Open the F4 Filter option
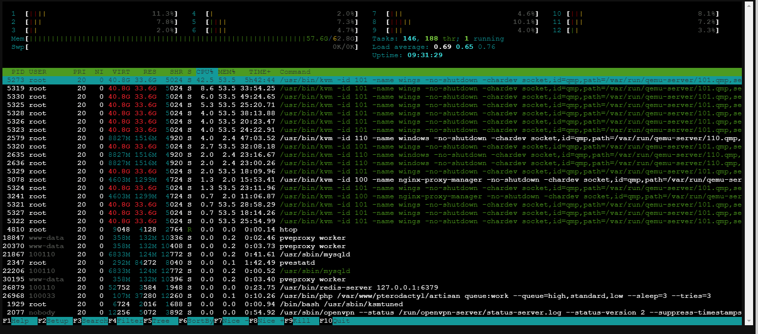Screen dimensions: 758x334 [130, 321]
